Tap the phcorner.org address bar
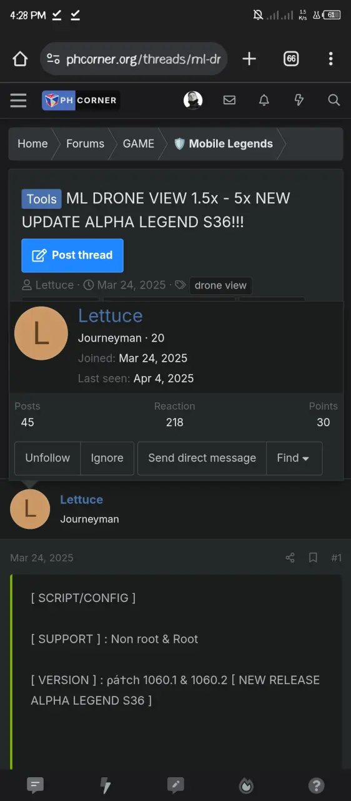 point(134,59)
